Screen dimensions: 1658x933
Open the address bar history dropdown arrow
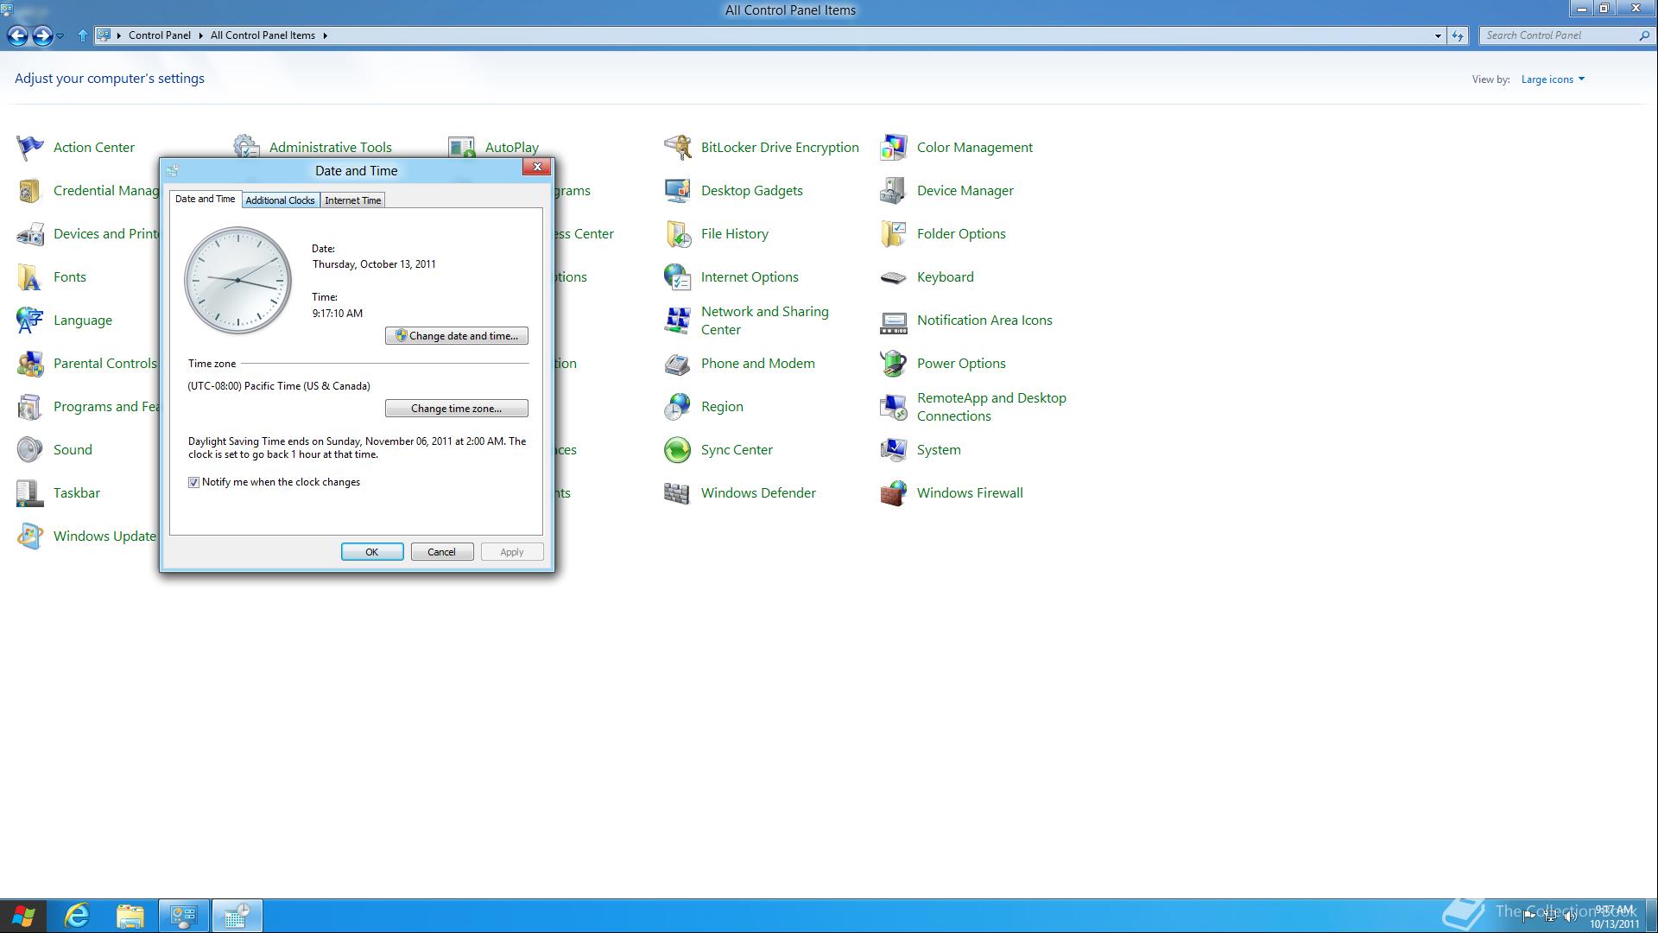1438,35
